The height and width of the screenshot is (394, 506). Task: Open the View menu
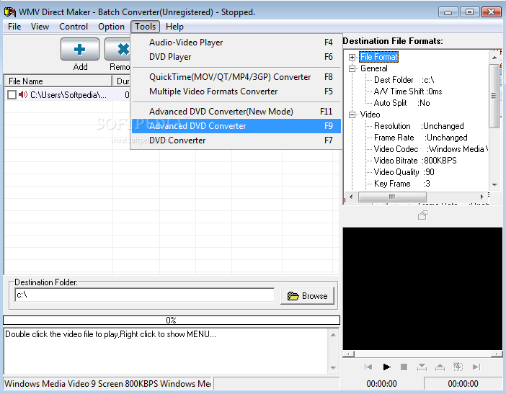(40, 27)
